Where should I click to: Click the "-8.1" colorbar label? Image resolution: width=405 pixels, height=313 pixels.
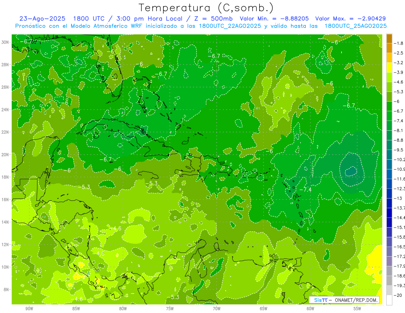(x=399, y=130)
